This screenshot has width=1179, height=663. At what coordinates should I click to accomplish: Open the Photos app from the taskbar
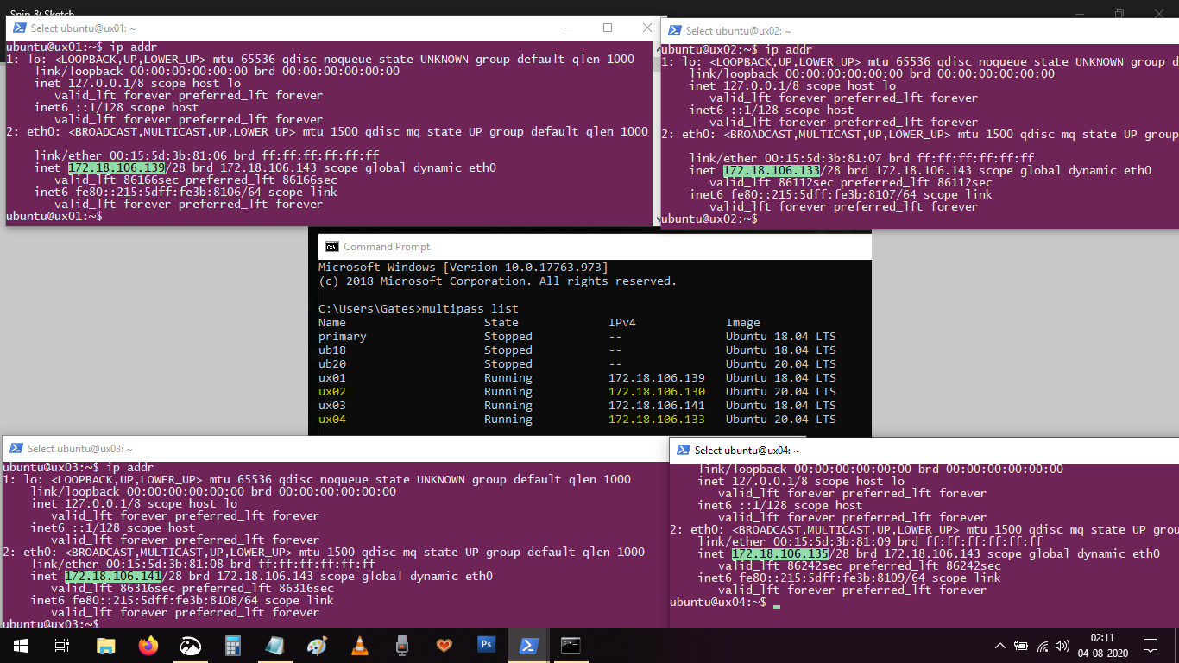tap(190, 645)
